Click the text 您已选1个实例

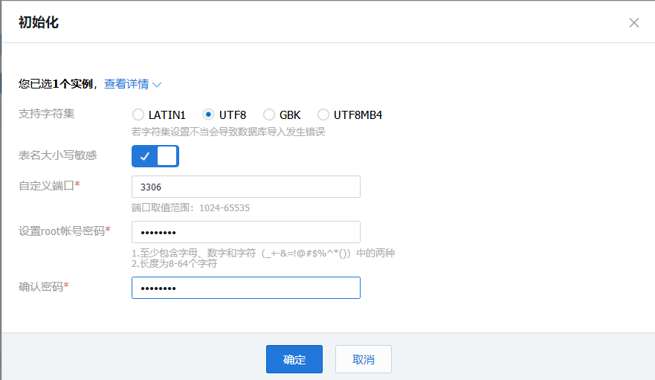pos(56,84)
